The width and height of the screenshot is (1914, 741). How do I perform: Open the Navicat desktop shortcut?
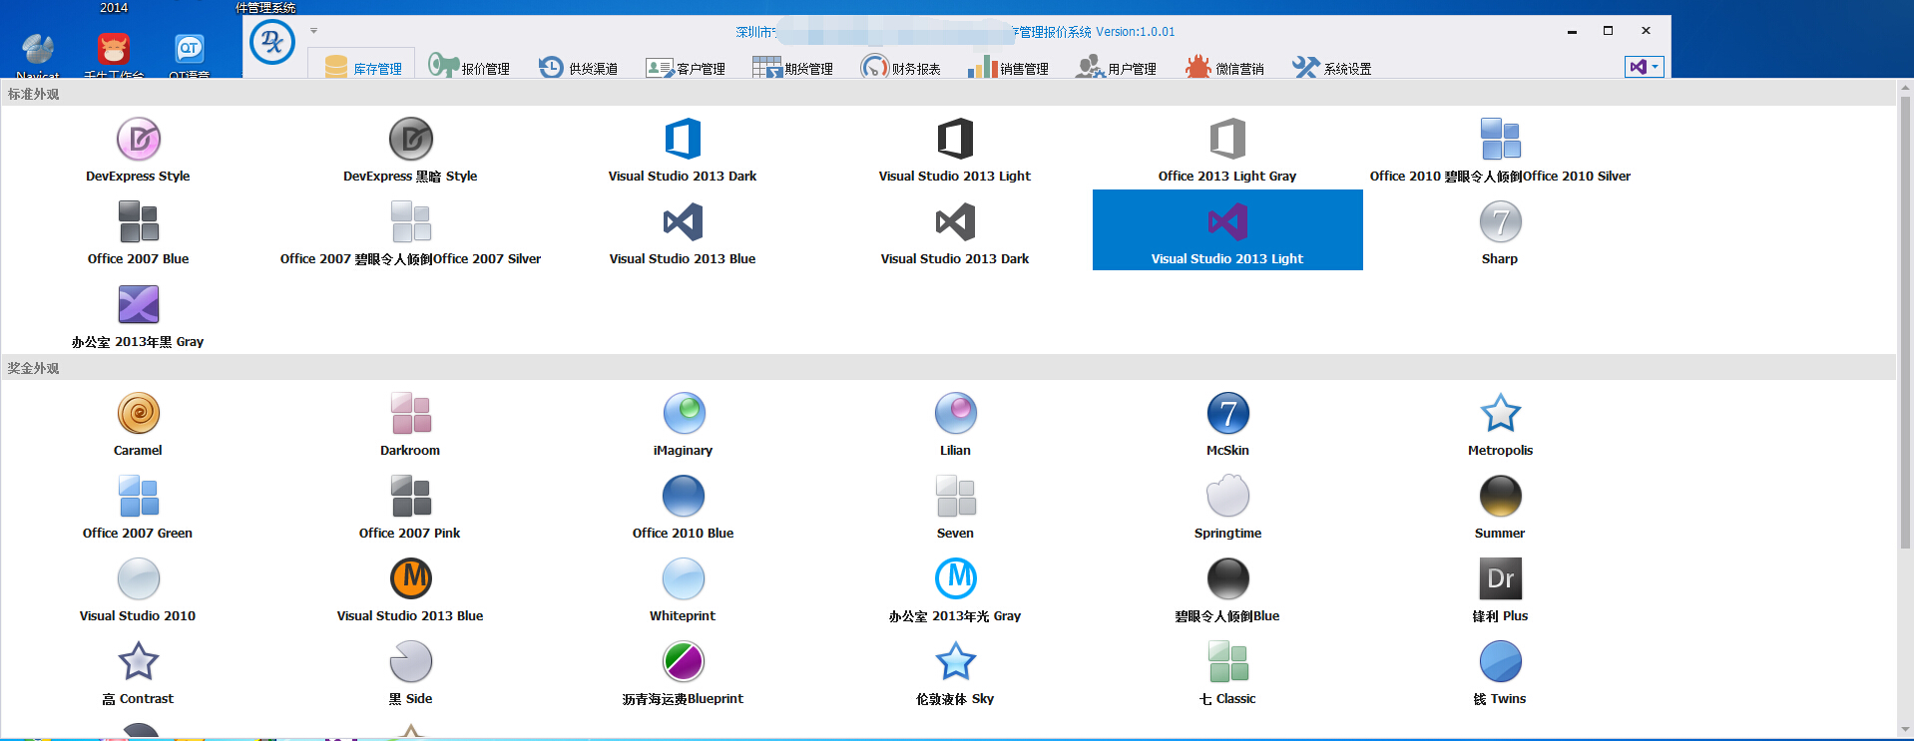[x=38, y=55]
